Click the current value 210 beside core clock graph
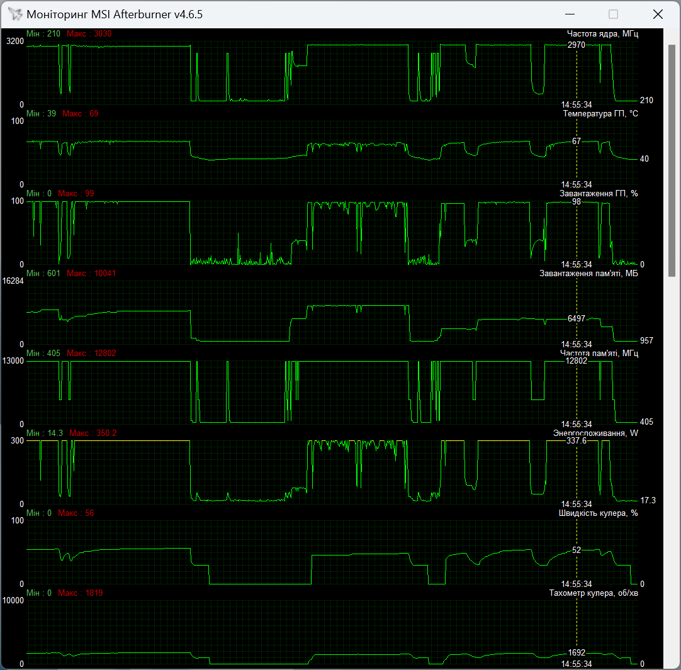Screen dimensions: 681x670 click(x=646, y=101)
